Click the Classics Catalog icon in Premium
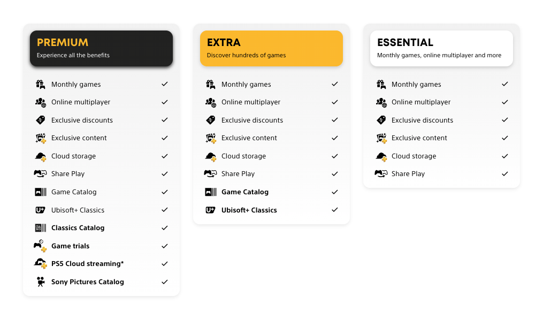This screenshot has height=319, width=543. pos(40,228)
